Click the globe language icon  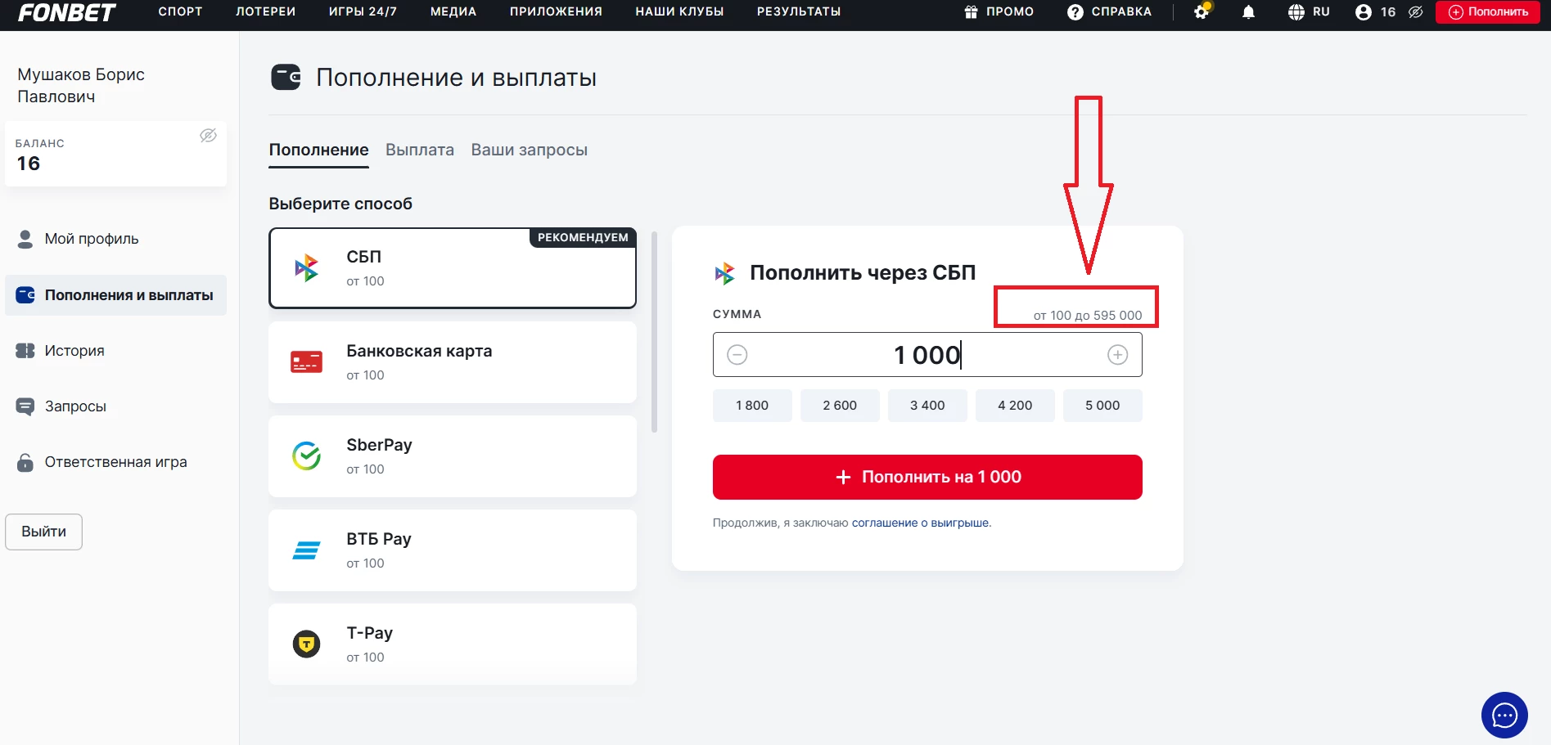(x=1296, y=12)
